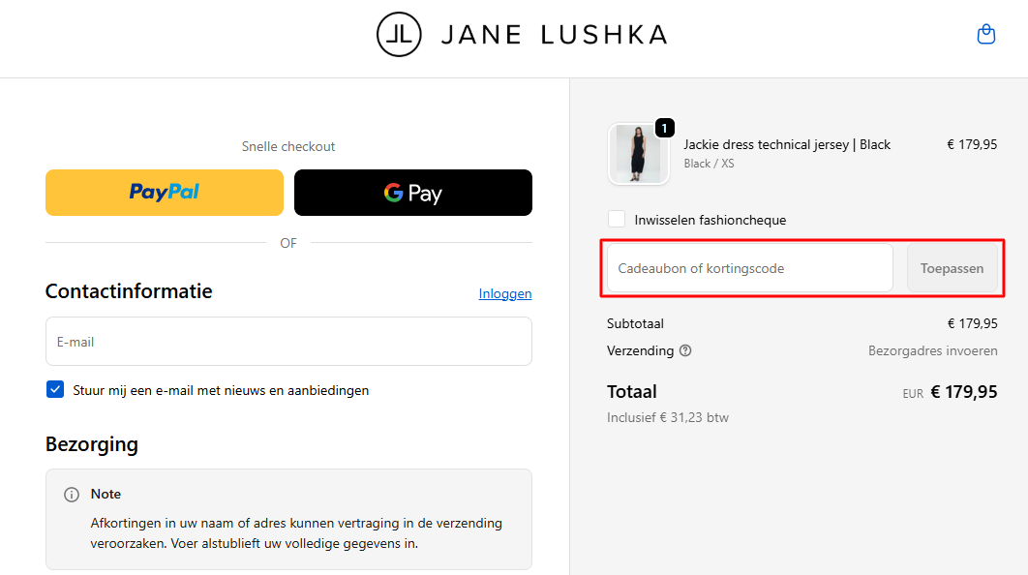The image size is (1028, 575).
Task: Click the Jackie dress product thumbnail
Action: [x=638, y=153]
